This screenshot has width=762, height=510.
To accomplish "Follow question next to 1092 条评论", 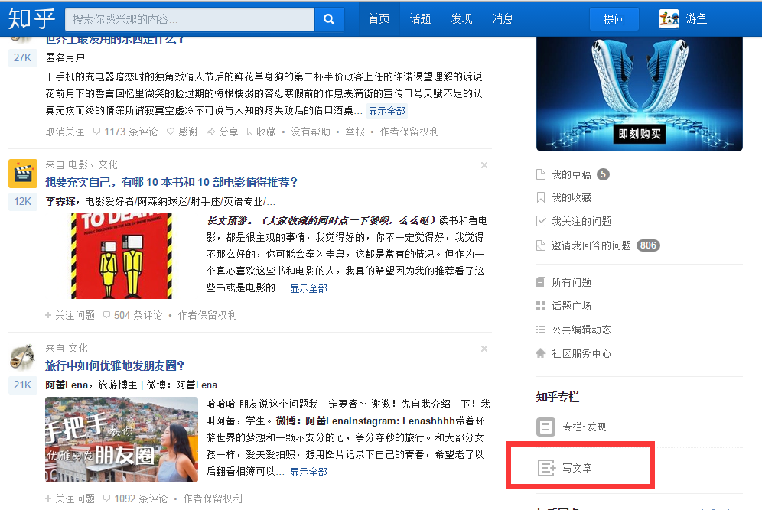I will pos(70,499).
